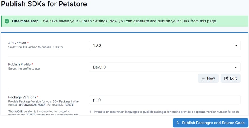Click 'Select the profile to use' hint text
The image size is (249, 128).
[24, 69]
